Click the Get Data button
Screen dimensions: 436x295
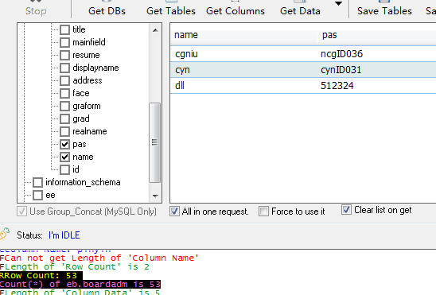coord(300,10)
